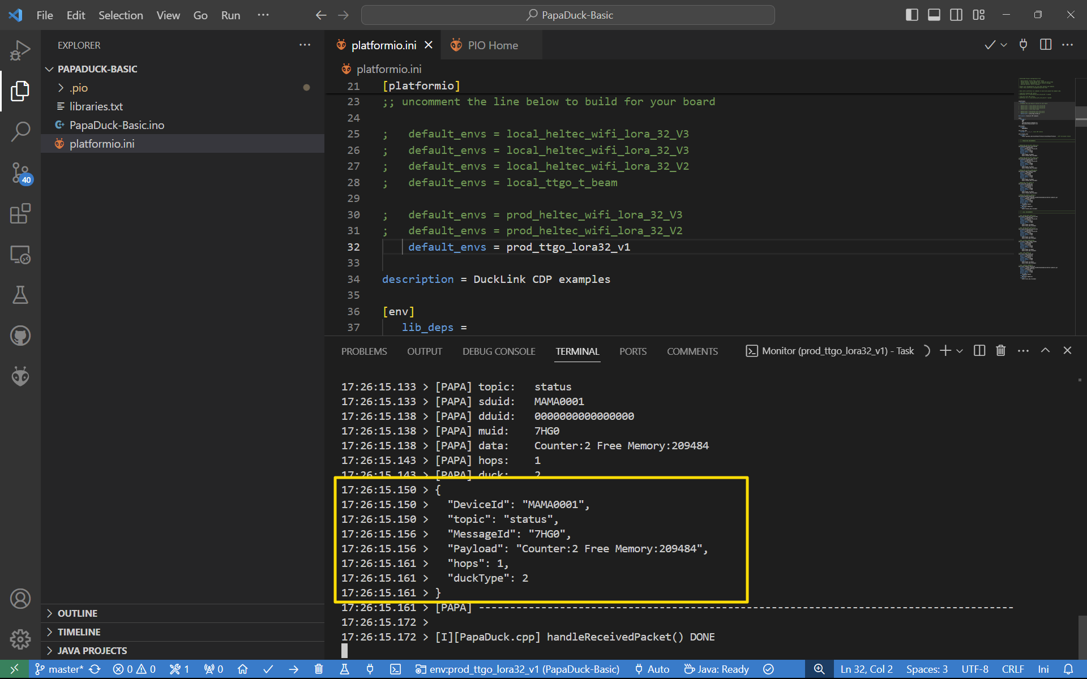Click Ln 32, Col 2 position indicator
The width and height of the screenshot is (1087, 679).
pyautogui.click(x=866, y=669)
